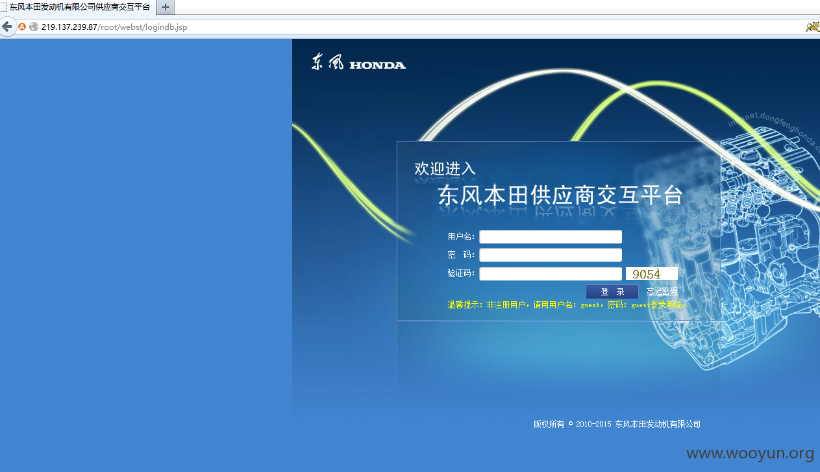Click the 欢迎进入 welcome text
The width and height of the screenshot is (820, 472).
[445, 168]
